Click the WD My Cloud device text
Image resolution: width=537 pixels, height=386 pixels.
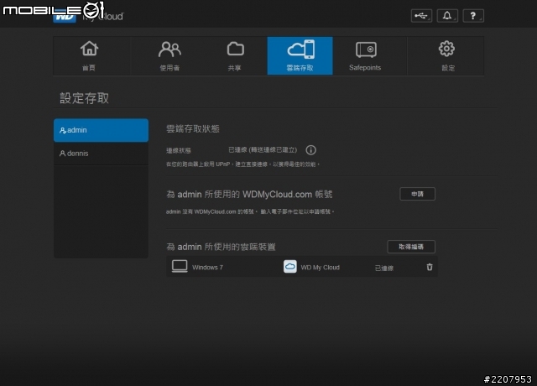pyautogui.click(x=321, y=268)
